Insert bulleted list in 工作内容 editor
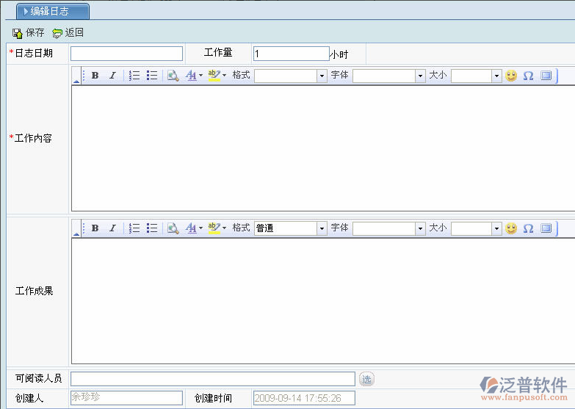This screenshot has height=409, width=575. pyautogui.click(x=152, y=76)
